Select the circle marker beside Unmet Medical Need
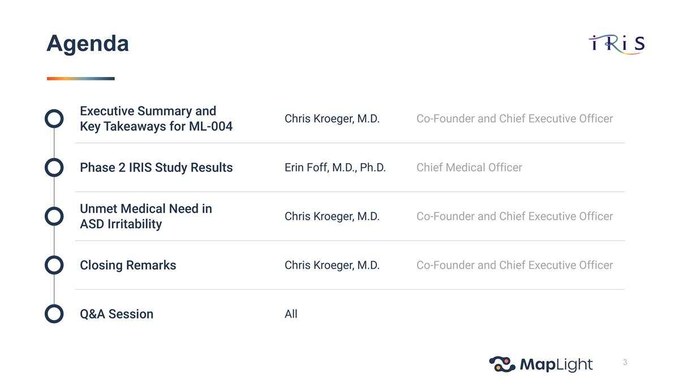679x382 pixels. 54,216
